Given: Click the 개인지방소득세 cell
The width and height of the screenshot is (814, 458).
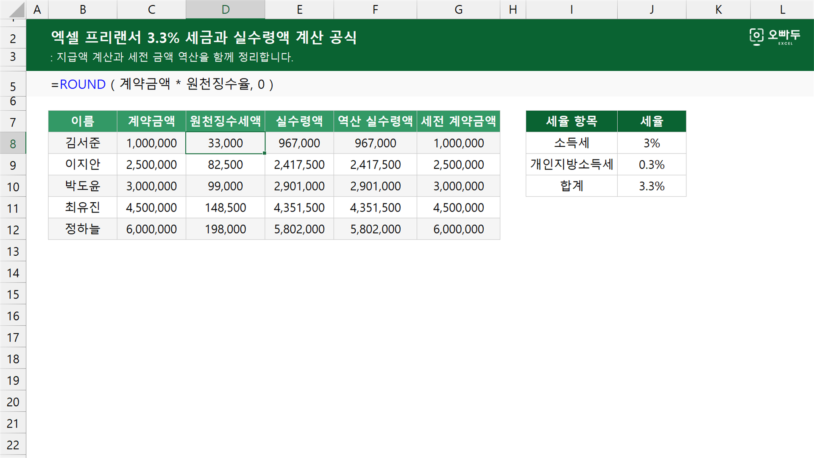Looking at the screenshot, I should (571, 165).
